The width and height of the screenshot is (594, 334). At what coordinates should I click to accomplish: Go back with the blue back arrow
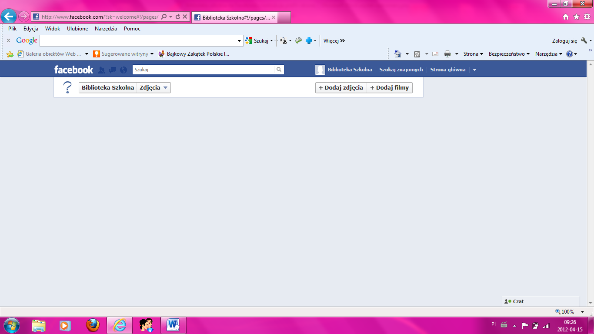(x=9, y=17)
